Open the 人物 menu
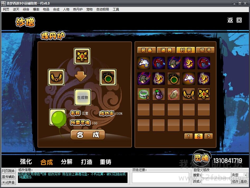Screen dimensions: 250x188 [x=66, y=9]
